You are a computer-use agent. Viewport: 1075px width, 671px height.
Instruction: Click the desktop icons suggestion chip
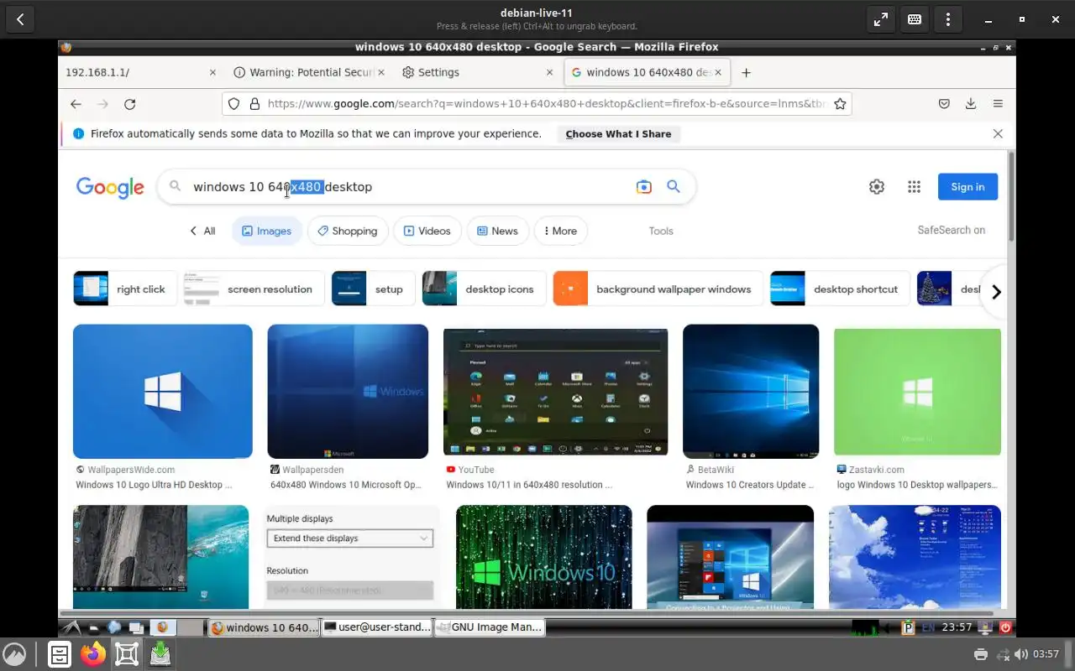tap(484, 289)
